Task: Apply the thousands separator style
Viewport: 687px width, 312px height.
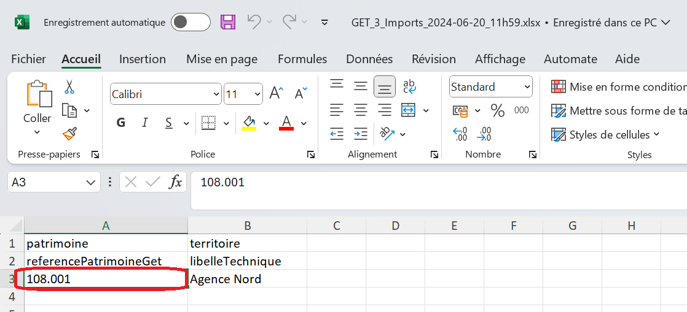Action: pos(521,110)
